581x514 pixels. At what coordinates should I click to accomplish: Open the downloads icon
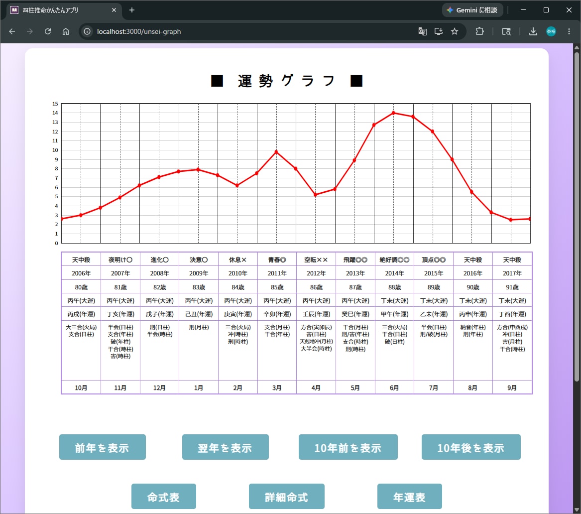[x=533, y=31]
